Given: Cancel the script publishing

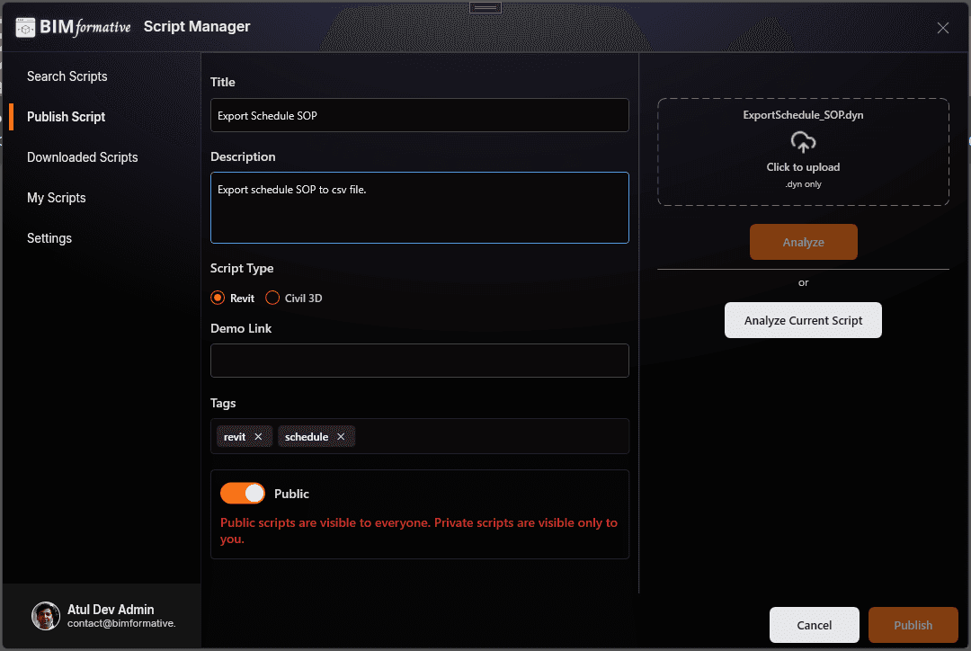Looking at the screenshot, I should coord(814,625).
